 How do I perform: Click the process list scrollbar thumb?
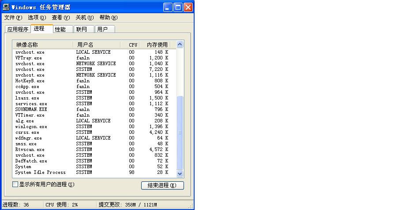180,133
